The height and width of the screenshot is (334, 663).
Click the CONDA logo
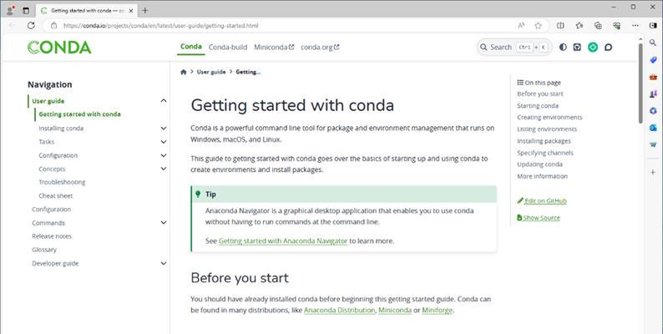(x=59, y=48)
